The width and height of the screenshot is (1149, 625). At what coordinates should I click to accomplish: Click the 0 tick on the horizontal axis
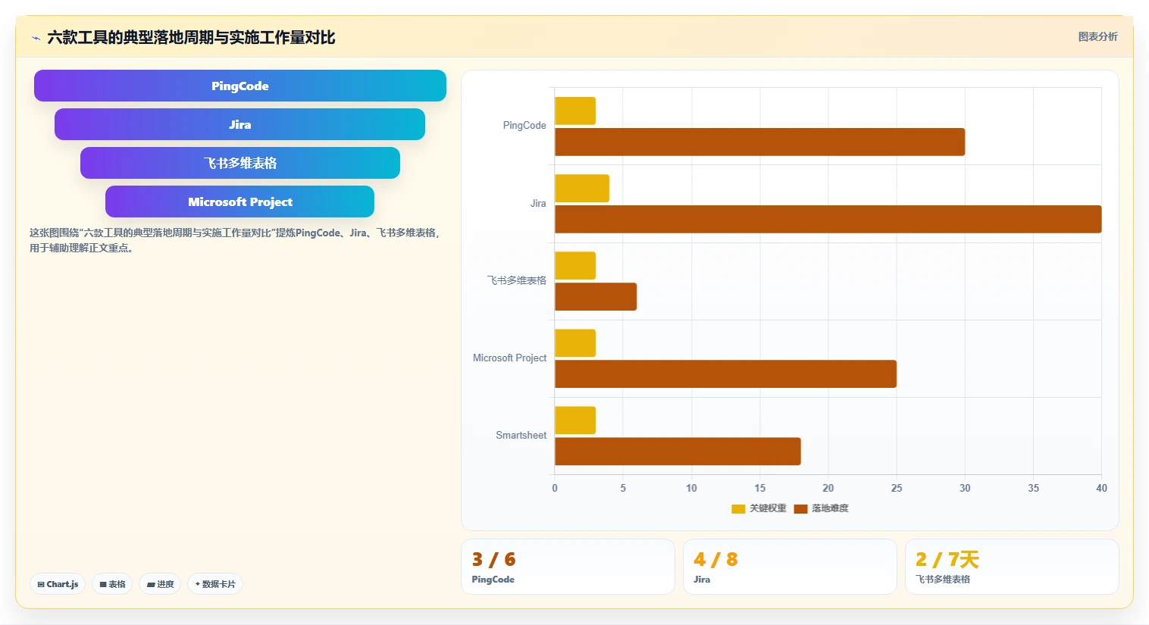(555, 488)
